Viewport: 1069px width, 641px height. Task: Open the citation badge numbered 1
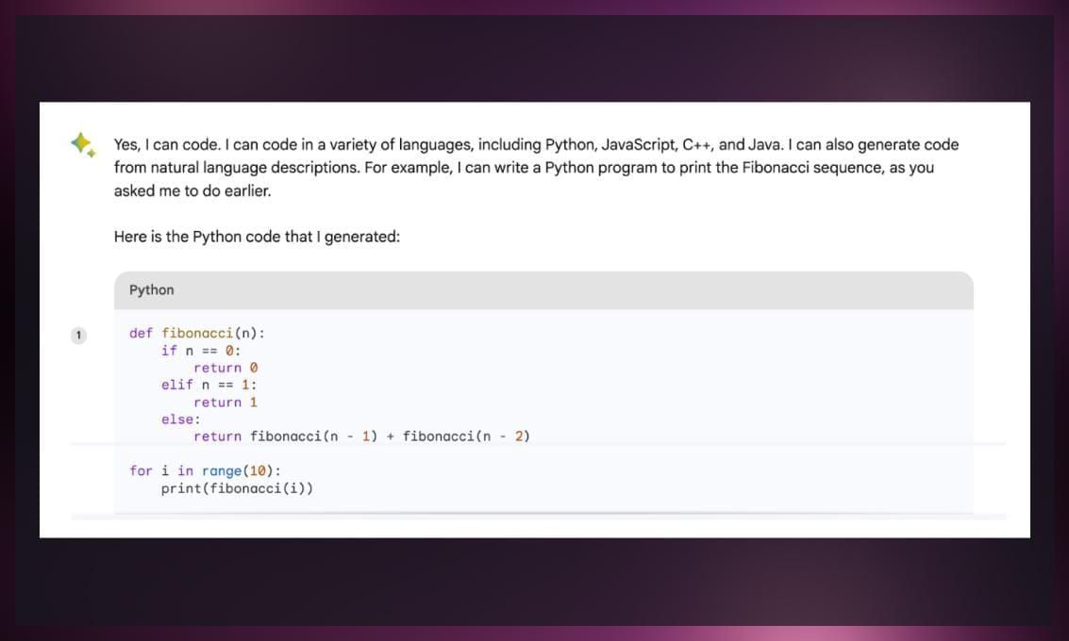pos(78,336)
